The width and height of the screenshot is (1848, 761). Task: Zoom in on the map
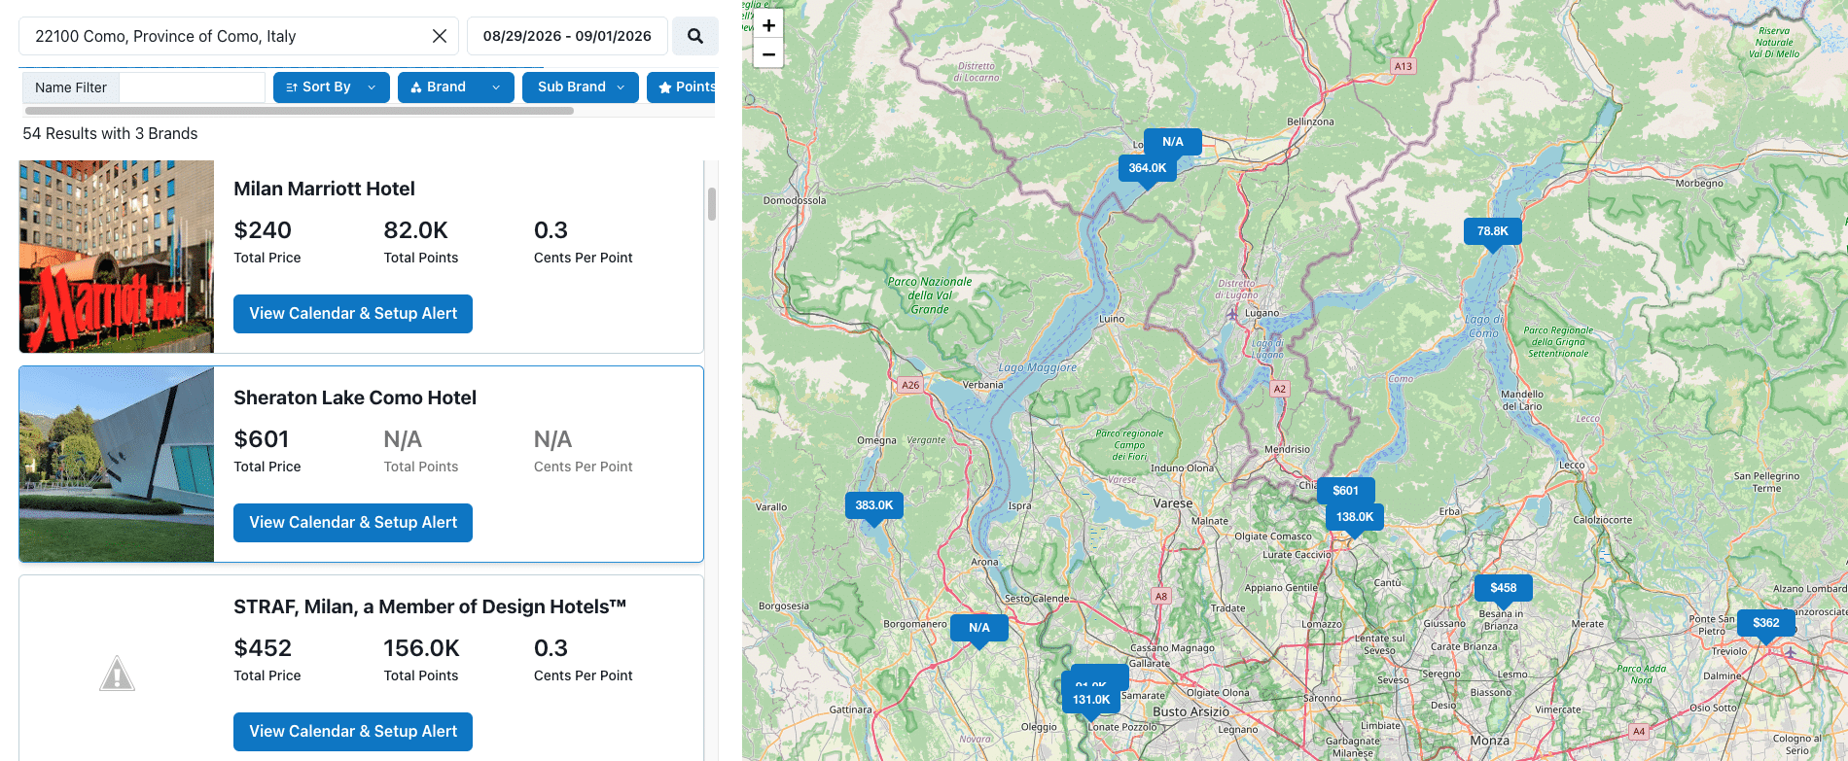[768, 25]
